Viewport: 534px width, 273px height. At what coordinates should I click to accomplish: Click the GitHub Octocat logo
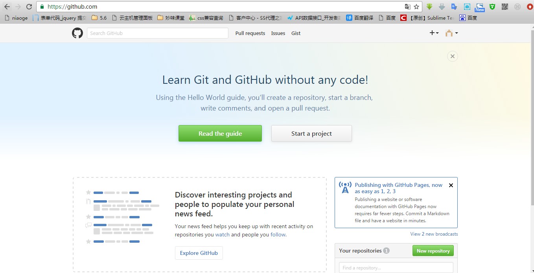(77, 33)
